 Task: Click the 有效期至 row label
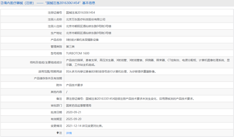click(x=56, y=119)
